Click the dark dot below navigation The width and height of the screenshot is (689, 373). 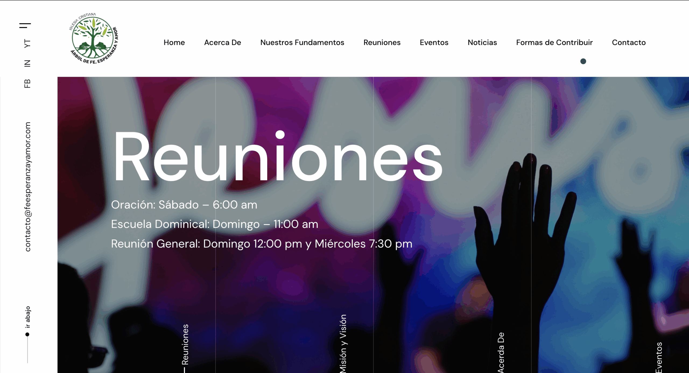tap(583, 61)
